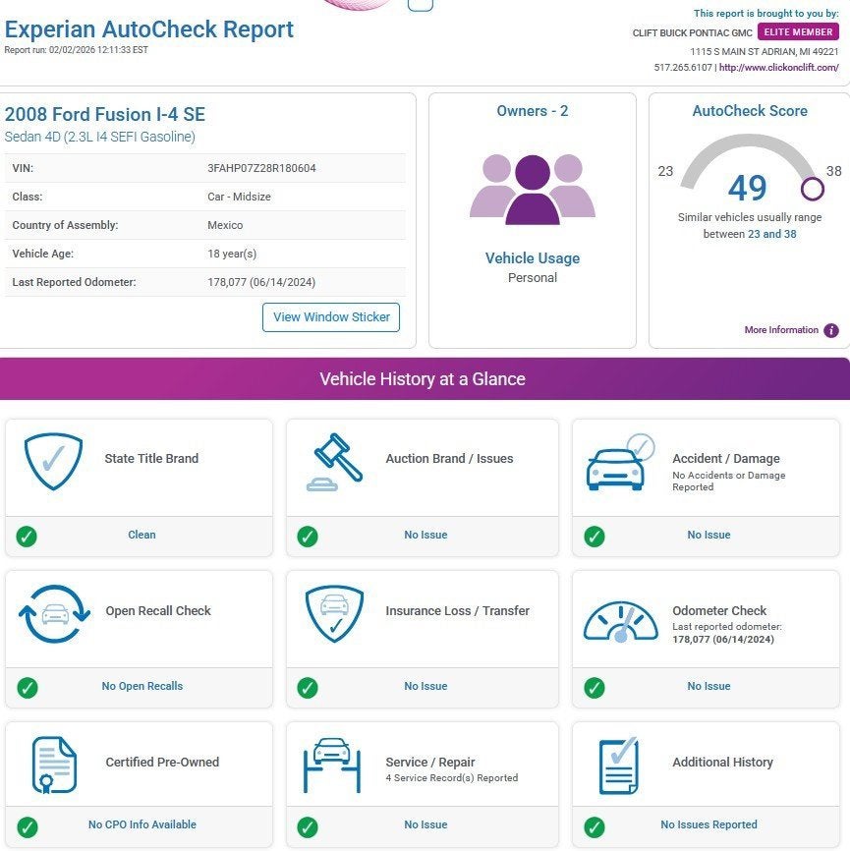Screen dimensions: 850x851
Task: Click the three-person Owners icon
Action: coord(532,189)
